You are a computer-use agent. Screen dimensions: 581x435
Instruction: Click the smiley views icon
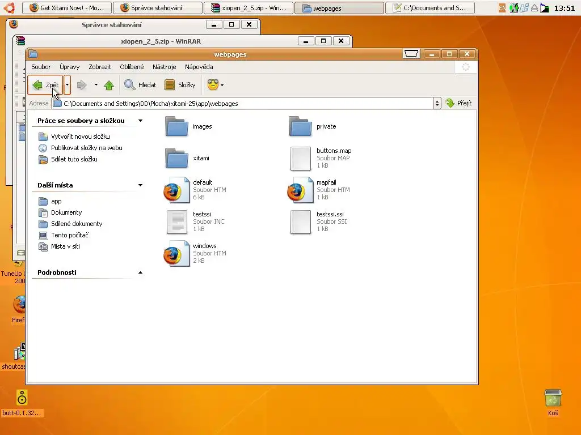(213, 85)
